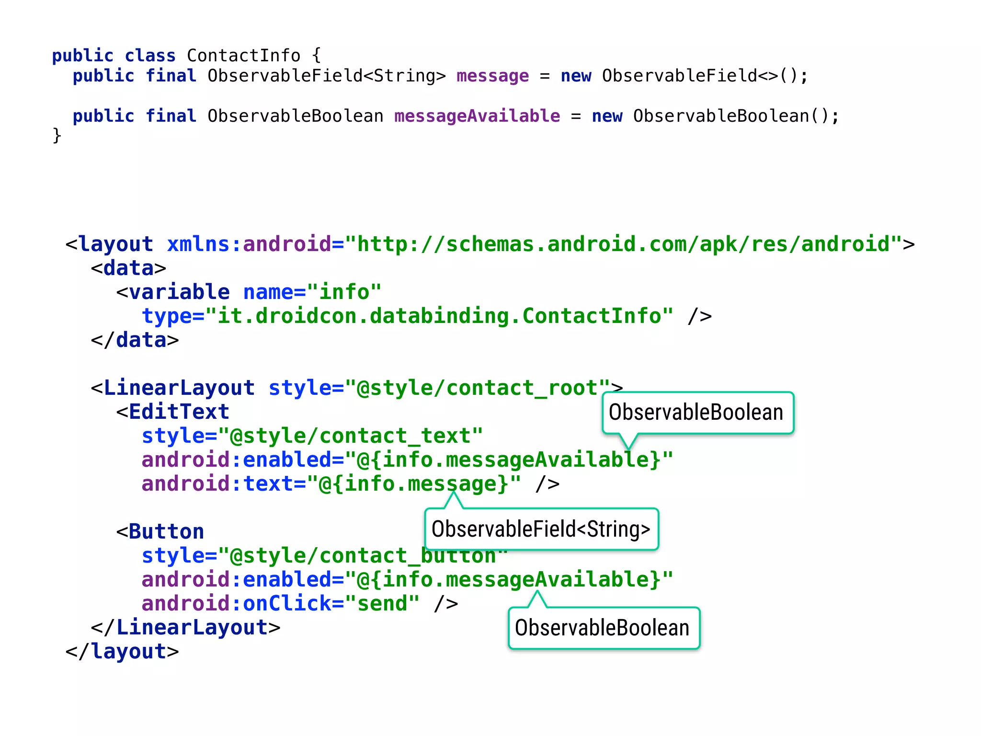Click the bottom ObservableBoolean callout bubble

pos(604,628)
